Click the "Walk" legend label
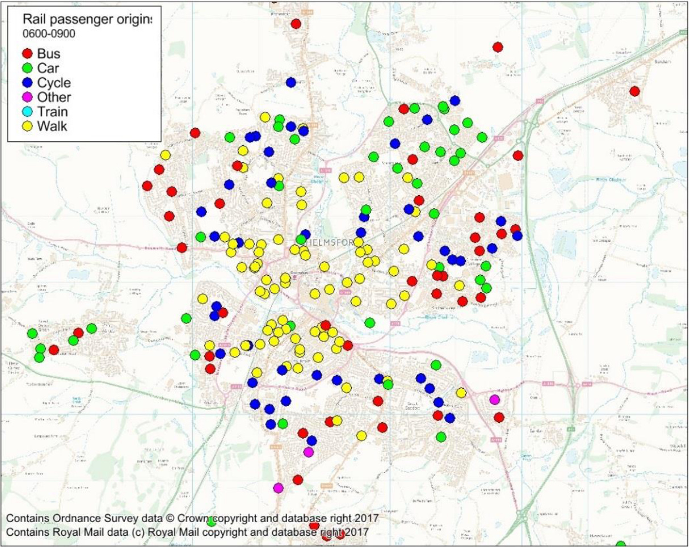The image size is (689, 547). pyautogui.click(x=52, y=126)
